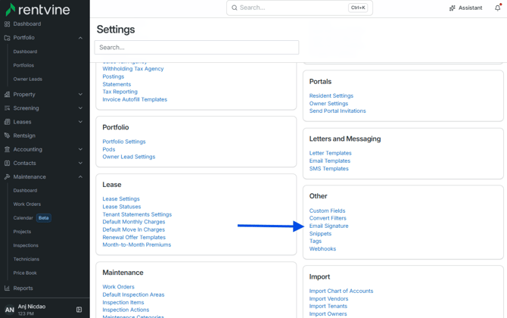Collapse the Portfolio sidebar section chevron
The width and height of the screenshot is (507, 318).
[x=80, y=38]
